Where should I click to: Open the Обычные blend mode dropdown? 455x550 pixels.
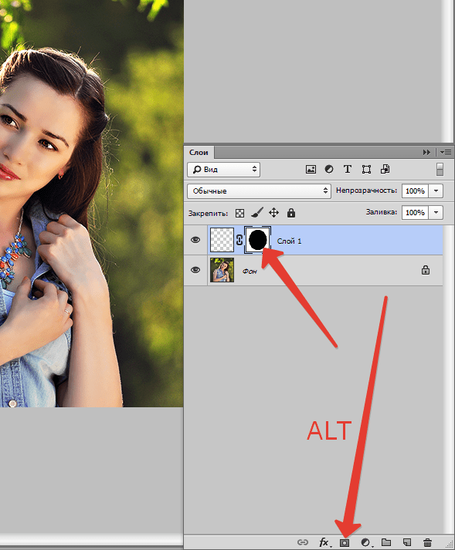[259, 191]
